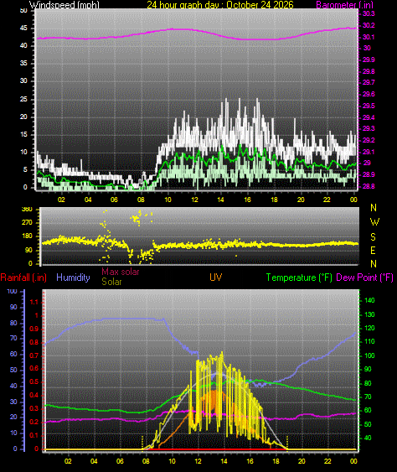This screenshot has height=472, width=397.
Task: Click the S compass direction label
Action: pyautogui.click(x=374, y=237)
